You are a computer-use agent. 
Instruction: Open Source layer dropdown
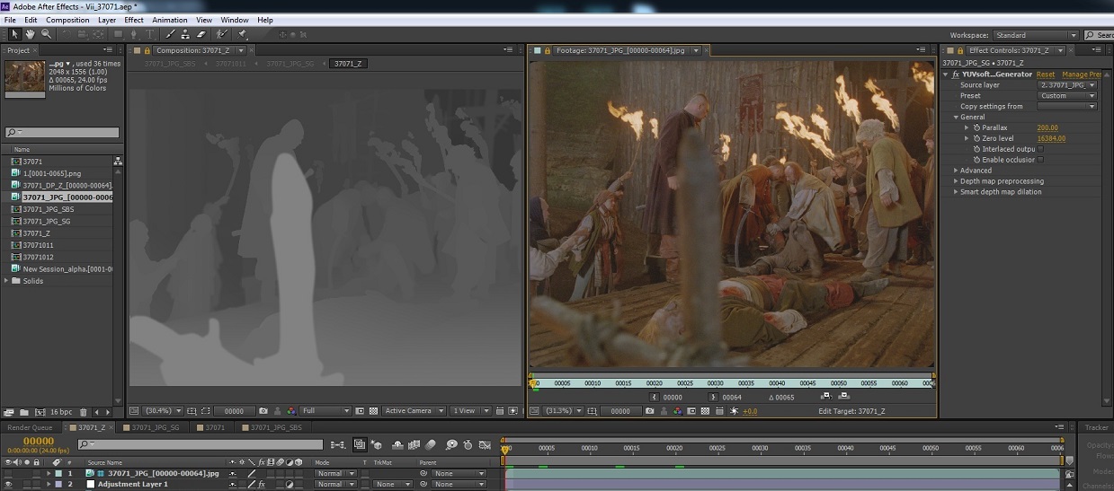point(1066,84)
